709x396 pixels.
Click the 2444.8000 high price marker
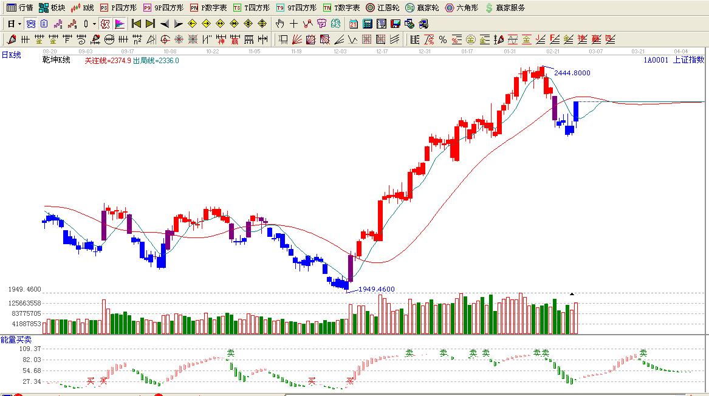[572, 73]
